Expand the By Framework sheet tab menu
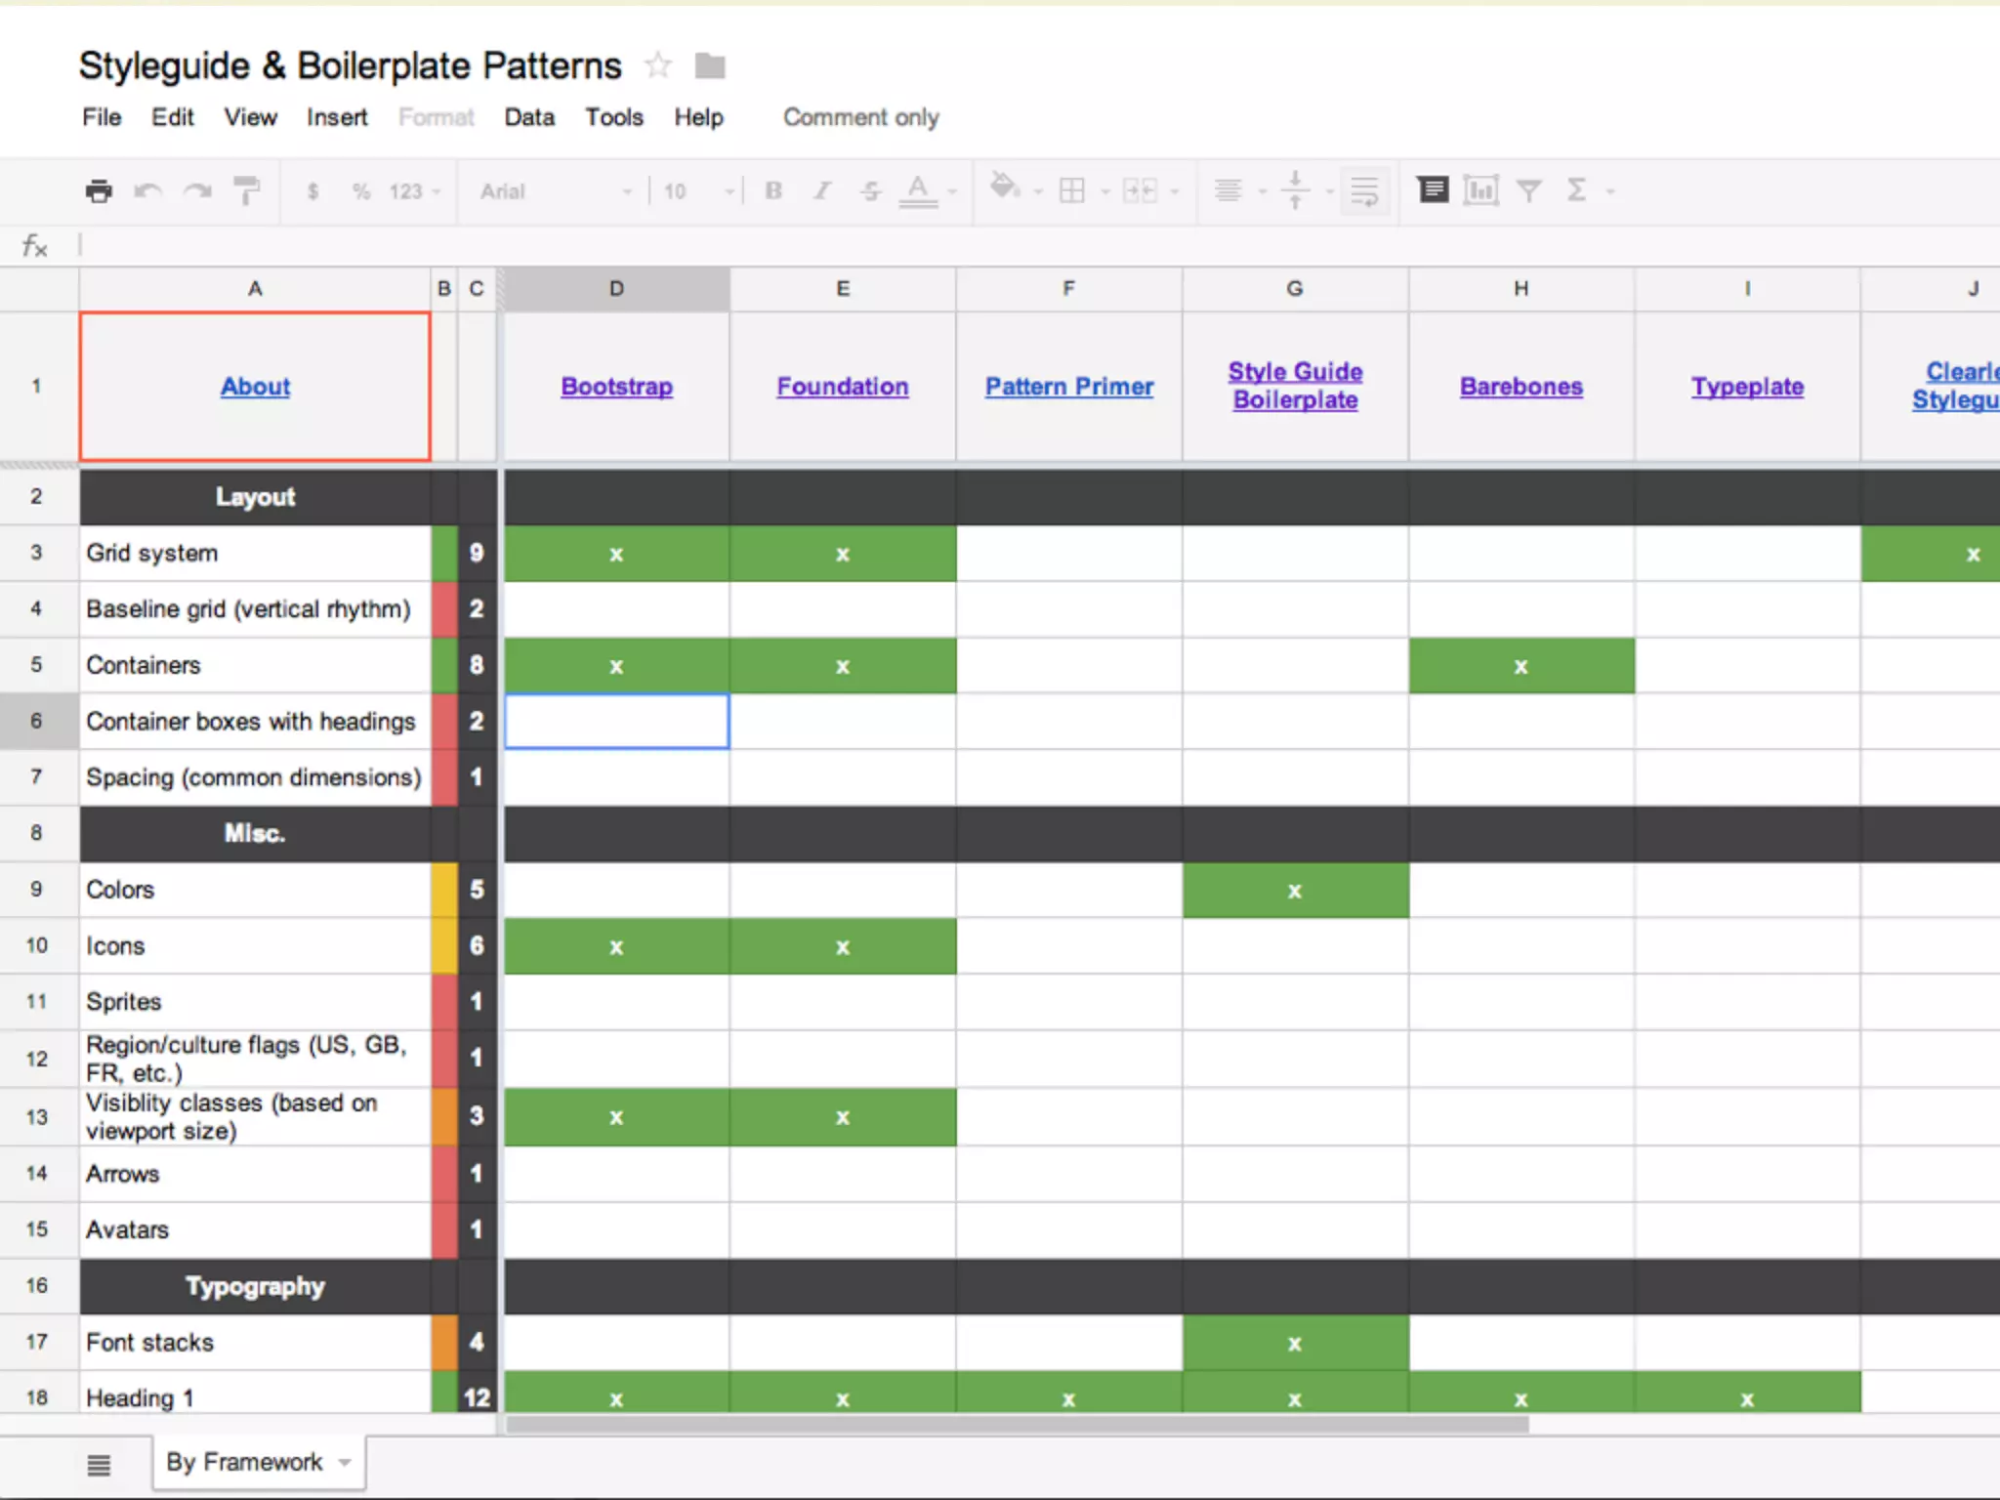This screenshot has width=2000, height=1500. click(345, 1463)
